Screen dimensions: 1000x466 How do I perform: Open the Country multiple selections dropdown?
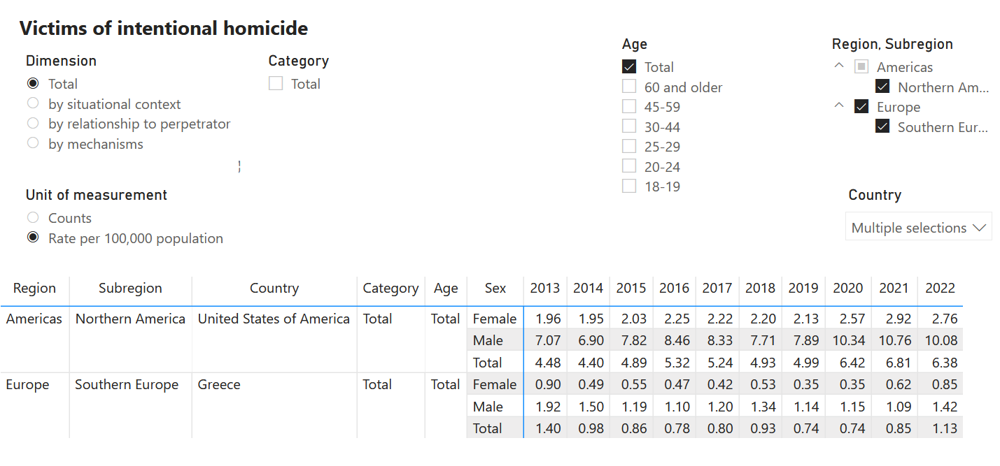(918, 228)
